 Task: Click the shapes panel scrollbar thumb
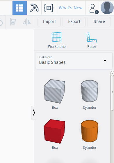click(112, 93)
